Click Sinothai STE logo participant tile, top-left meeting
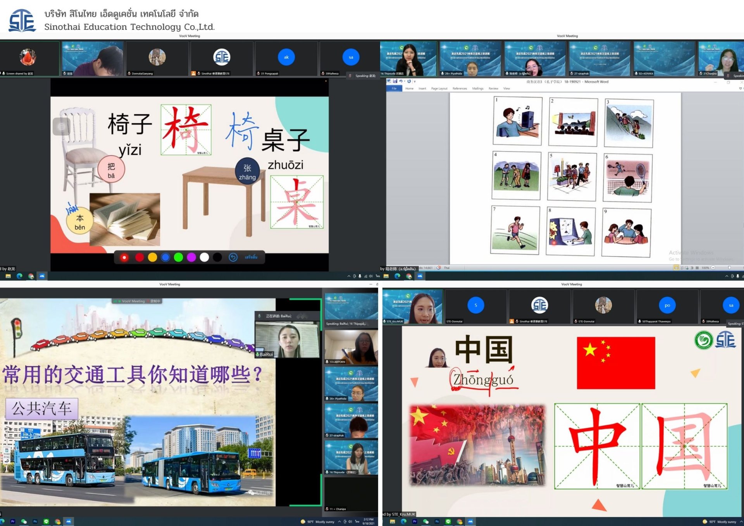 222,59
